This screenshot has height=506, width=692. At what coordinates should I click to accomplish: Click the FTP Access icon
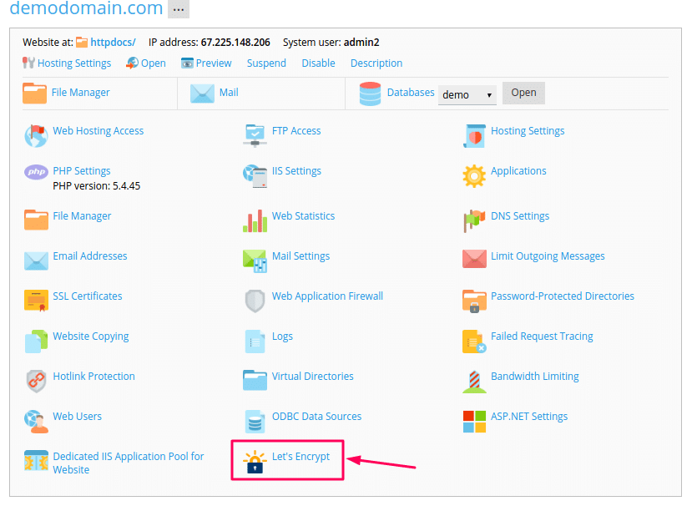pos(255,135)
